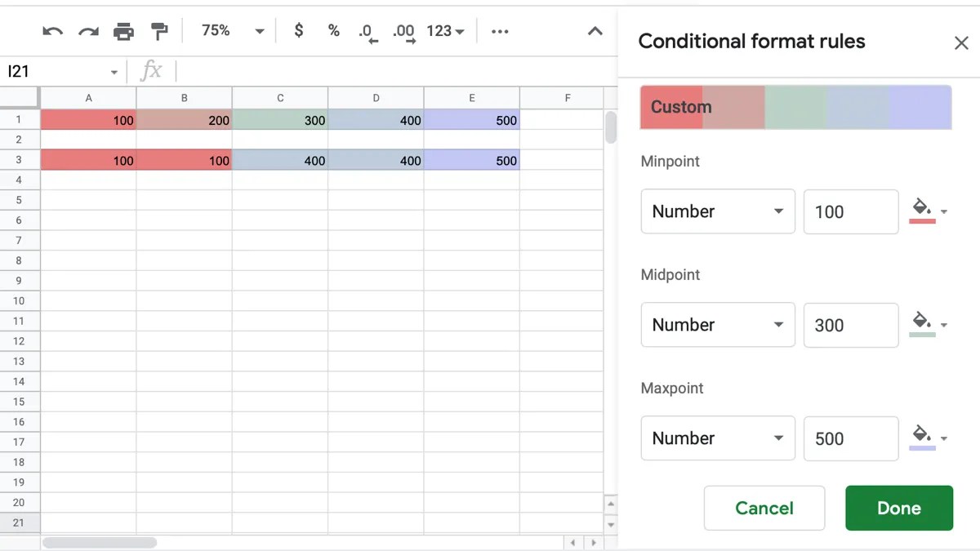Open the Print icon
The height and width of the screenshot is (551, 980).
tap(123, 30)
